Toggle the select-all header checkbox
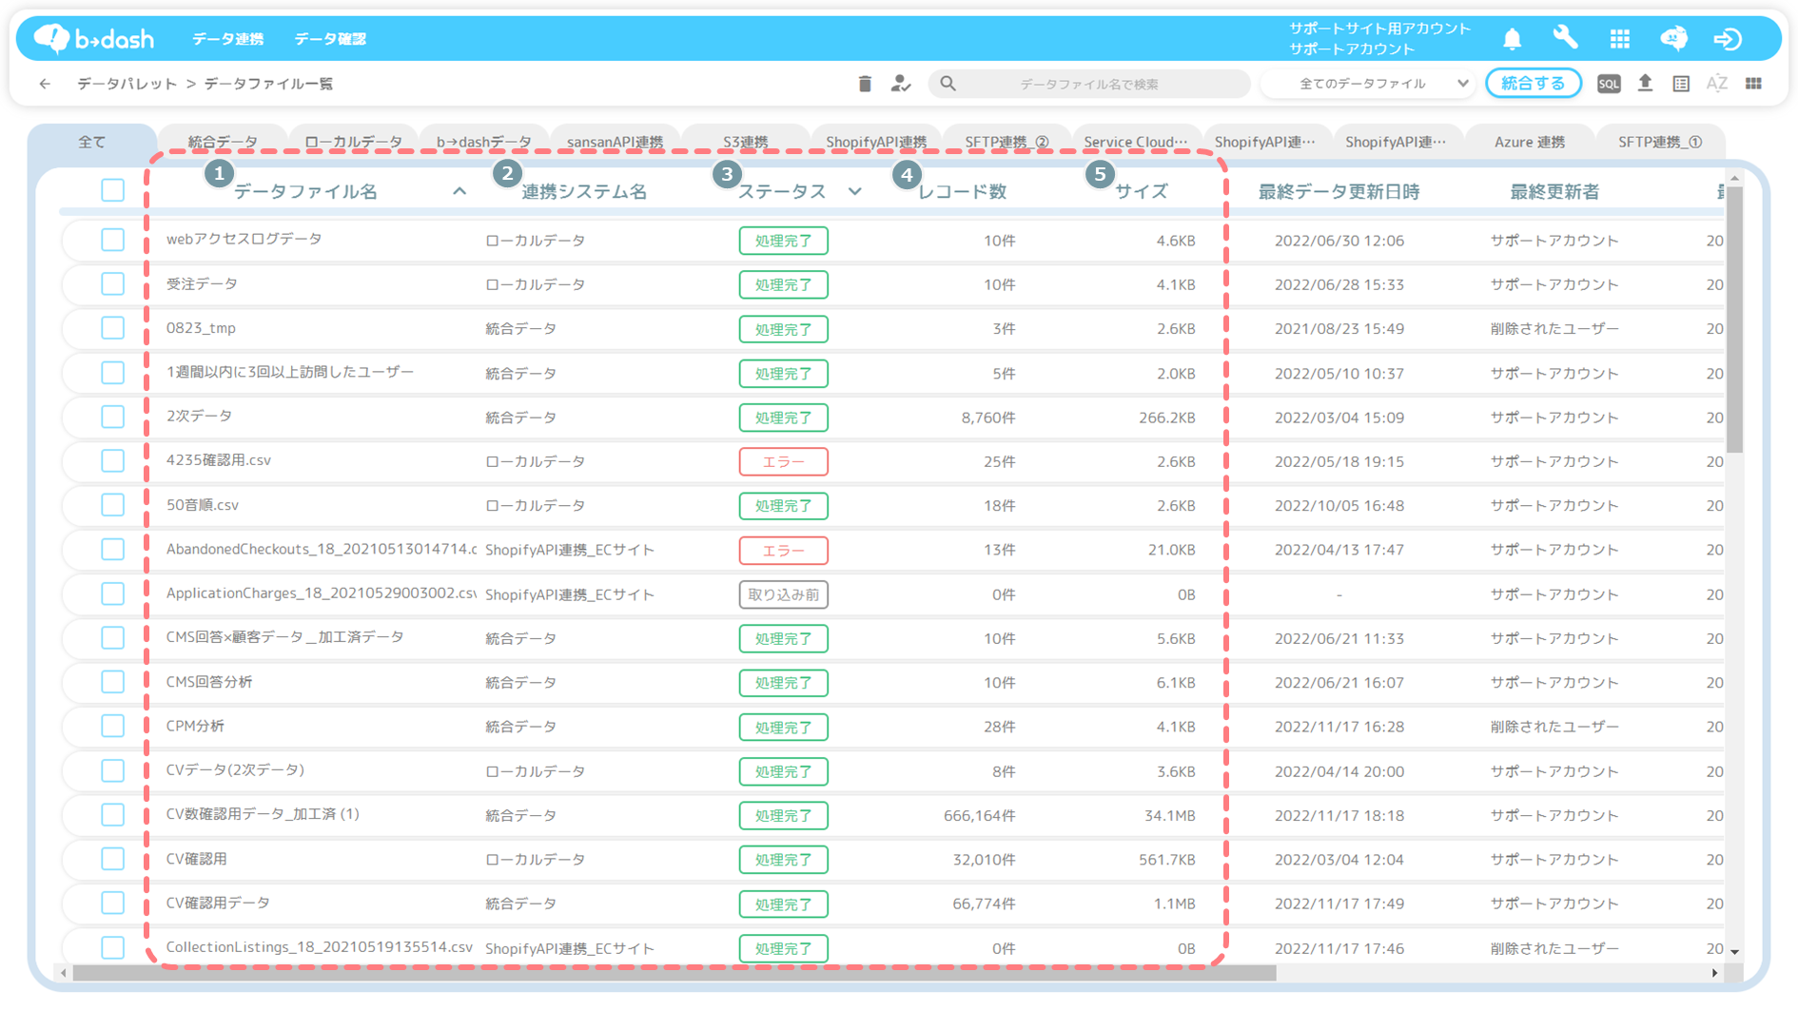 tap(112, 190)
